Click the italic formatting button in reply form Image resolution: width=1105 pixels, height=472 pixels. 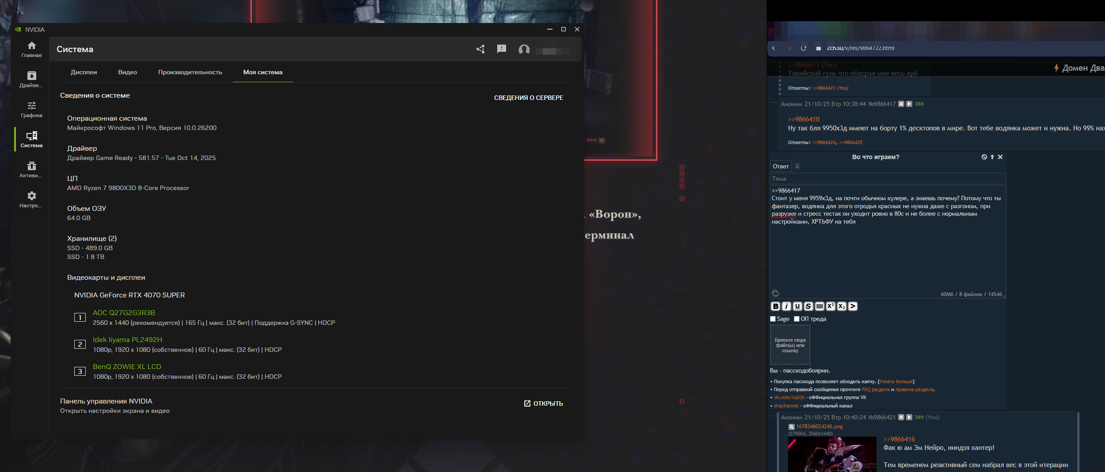(787, 306)
